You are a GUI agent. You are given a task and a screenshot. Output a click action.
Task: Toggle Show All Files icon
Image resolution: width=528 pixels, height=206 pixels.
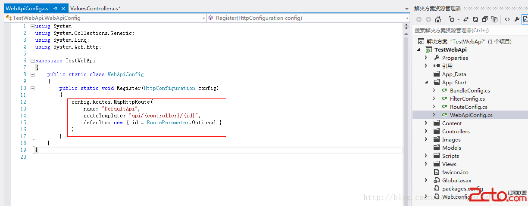click(494, 19)
